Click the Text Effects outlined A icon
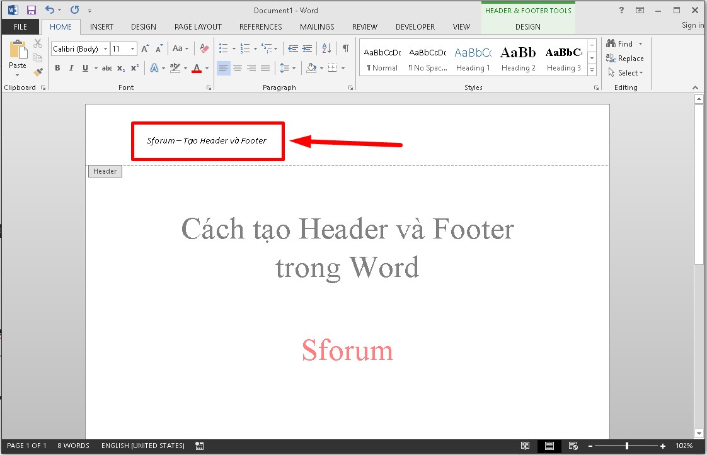Image resolution: width=707 pixels, height=455 pixels. 154,68
